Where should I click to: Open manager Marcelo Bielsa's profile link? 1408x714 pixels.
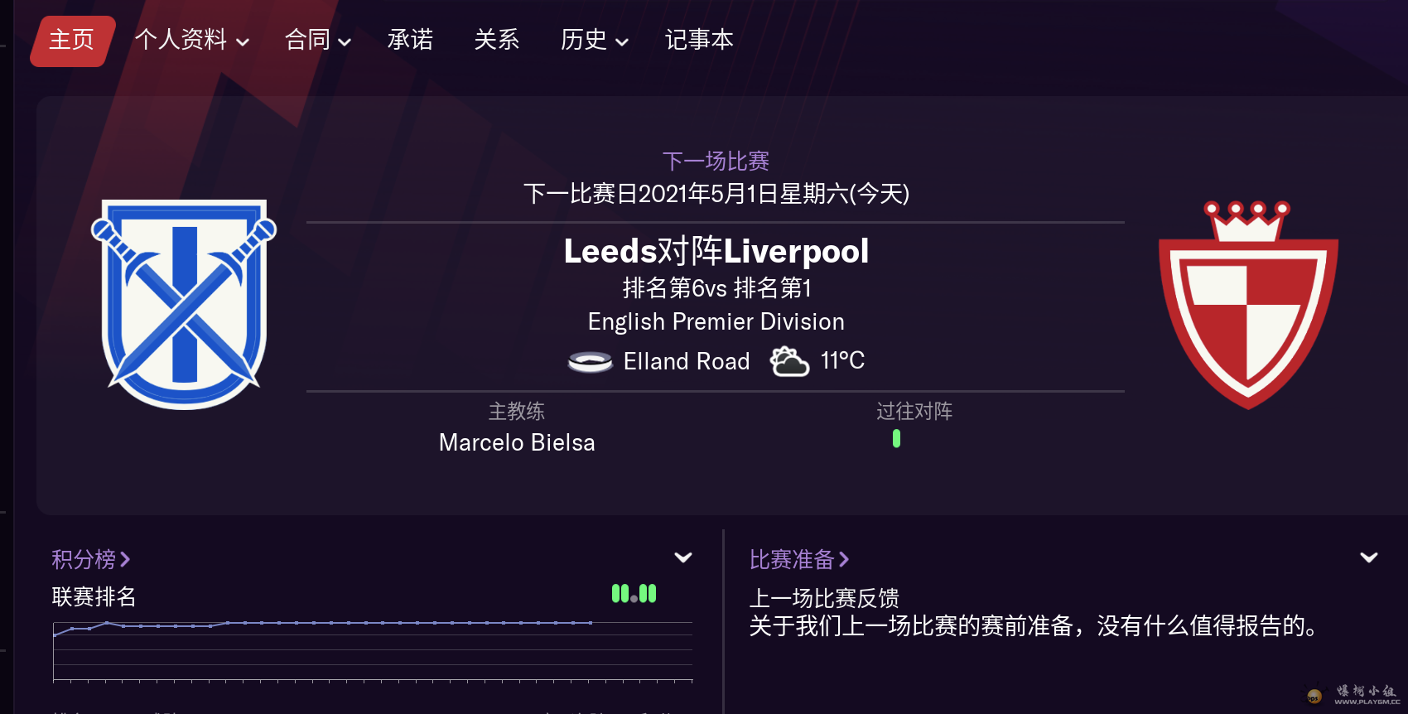point(517,442)
